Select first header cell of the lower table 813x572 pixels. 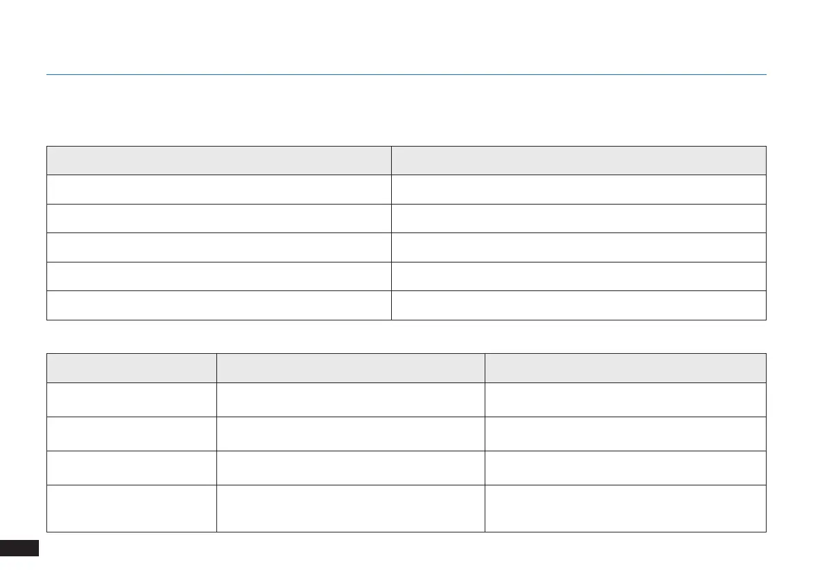point(131,368)
